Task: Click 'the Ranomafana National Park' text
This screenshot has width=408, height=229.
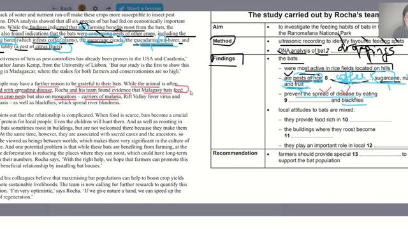Action: [x=315, y=33]
